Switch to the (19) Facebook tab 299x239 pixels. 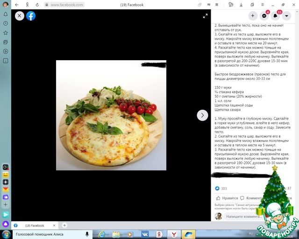click(35, 225)
